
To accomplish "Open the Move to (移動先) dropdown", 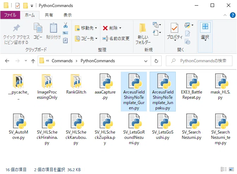I will tap(86, 28).
